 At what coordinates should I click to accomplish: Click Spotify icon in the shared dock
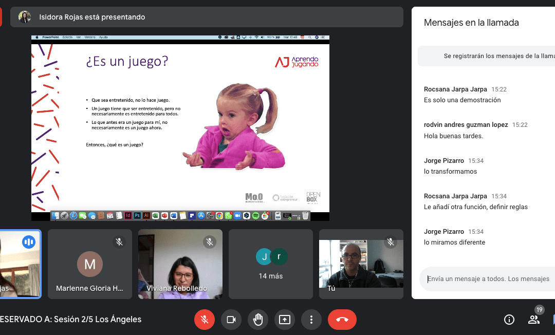[256, 215]
